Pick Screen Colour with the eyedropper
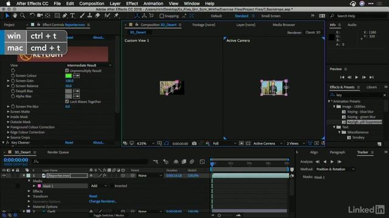This screenshot has width=389, height=218. (77, 76)
